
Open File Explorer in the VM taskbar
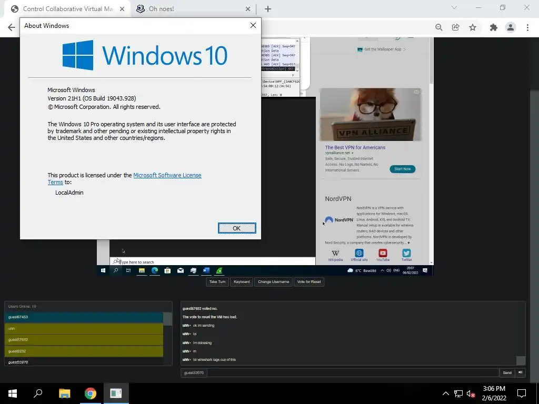(x=142, y=271)
